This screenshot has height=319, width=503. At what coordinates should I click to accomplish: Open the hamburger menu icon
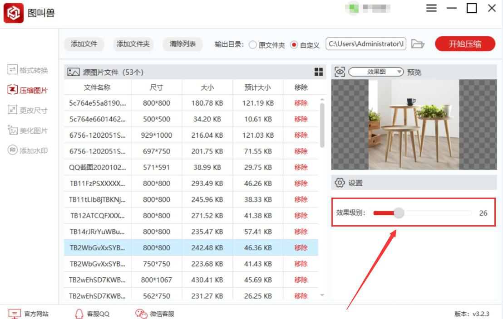click(x=431, y=8)
